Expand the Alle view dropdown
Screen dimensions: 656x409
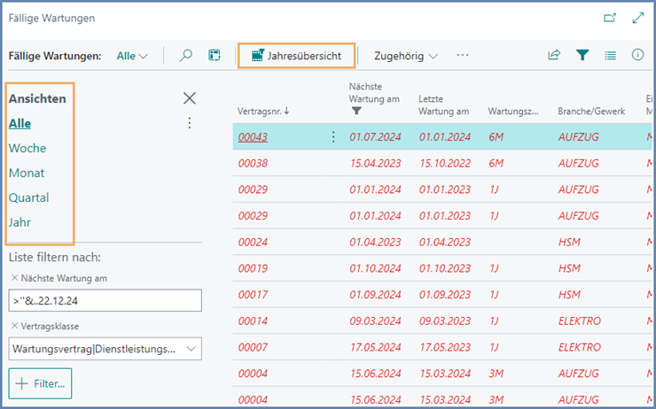[132, 56]
